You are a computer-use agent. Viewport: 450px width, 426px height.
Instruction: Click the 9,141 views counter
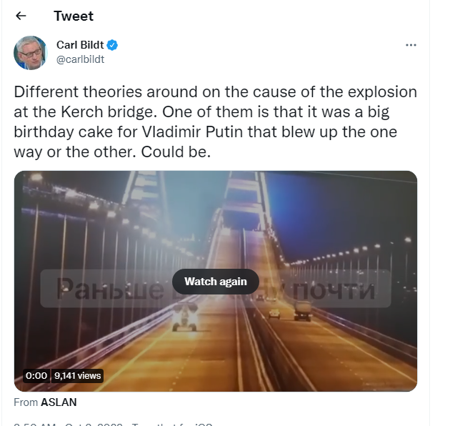tap(77, 376)
